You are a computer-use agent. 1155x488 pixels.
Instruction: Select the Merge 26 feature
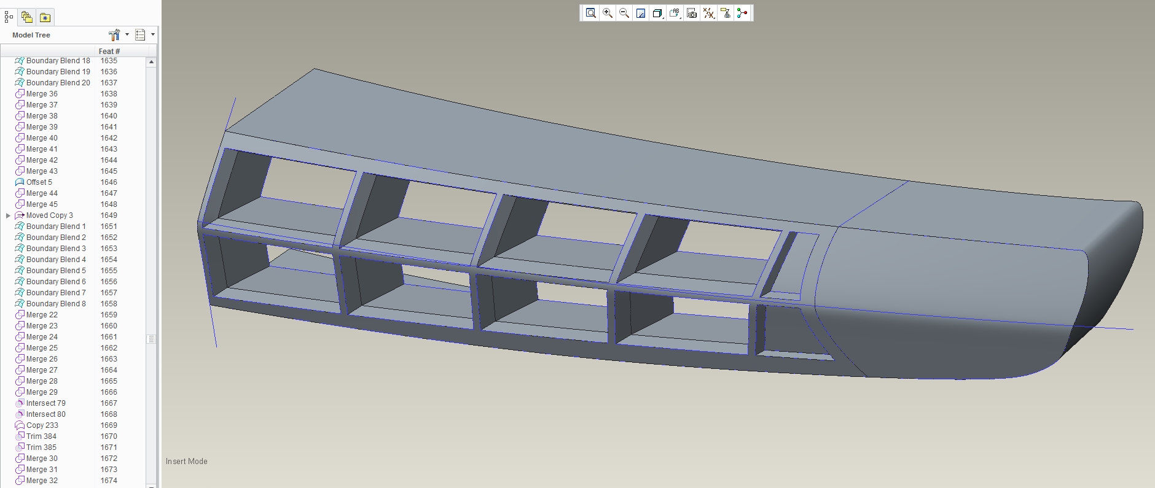click(x=42, y=359)
